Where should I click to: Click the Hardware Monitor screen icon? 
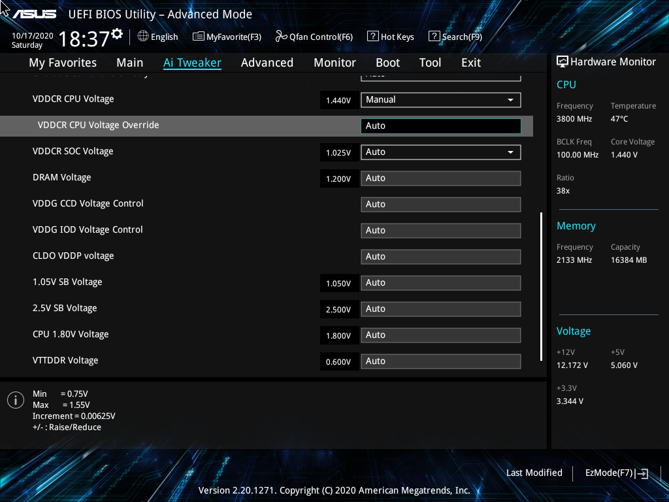tap(563, 62)
